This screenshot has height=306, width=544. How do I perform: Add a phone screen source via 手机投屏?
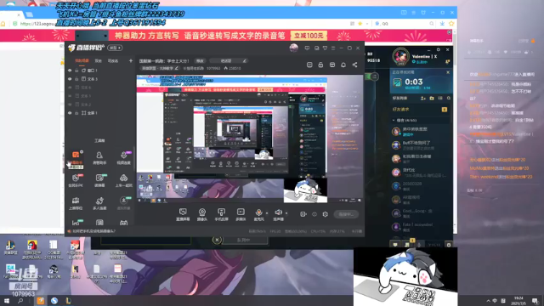click(x=221, y=214)
